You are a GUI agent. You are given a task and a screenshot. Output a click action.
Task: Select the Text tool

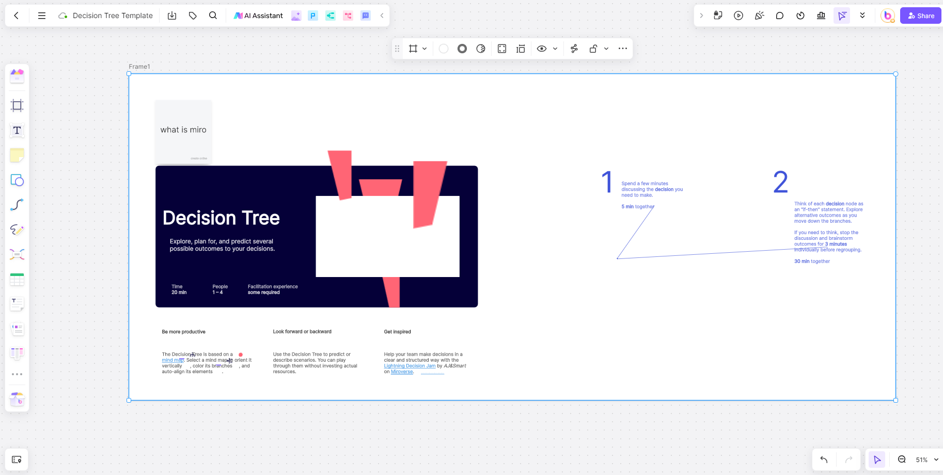17,130
